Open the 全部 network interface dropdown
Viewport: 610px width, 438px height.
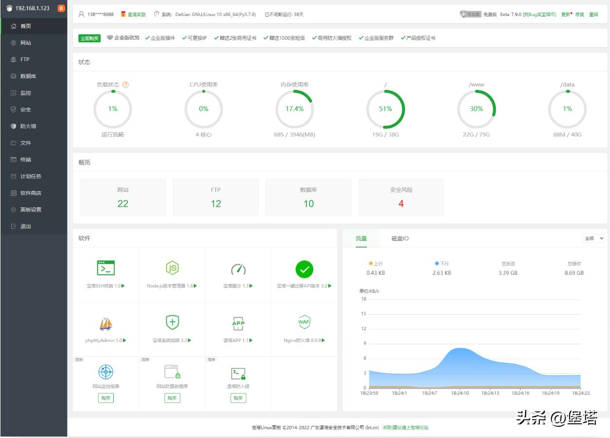(x=593, y=238)
